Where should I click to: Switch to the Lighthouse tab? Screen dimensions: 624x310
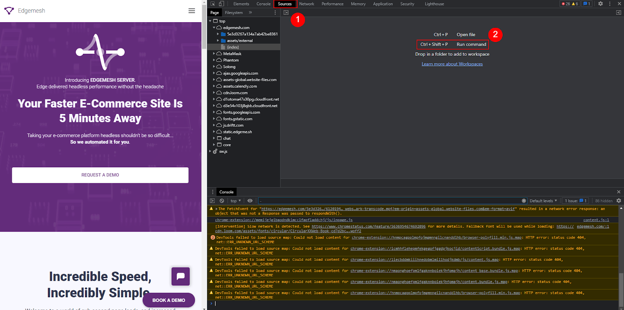(434, 4)
